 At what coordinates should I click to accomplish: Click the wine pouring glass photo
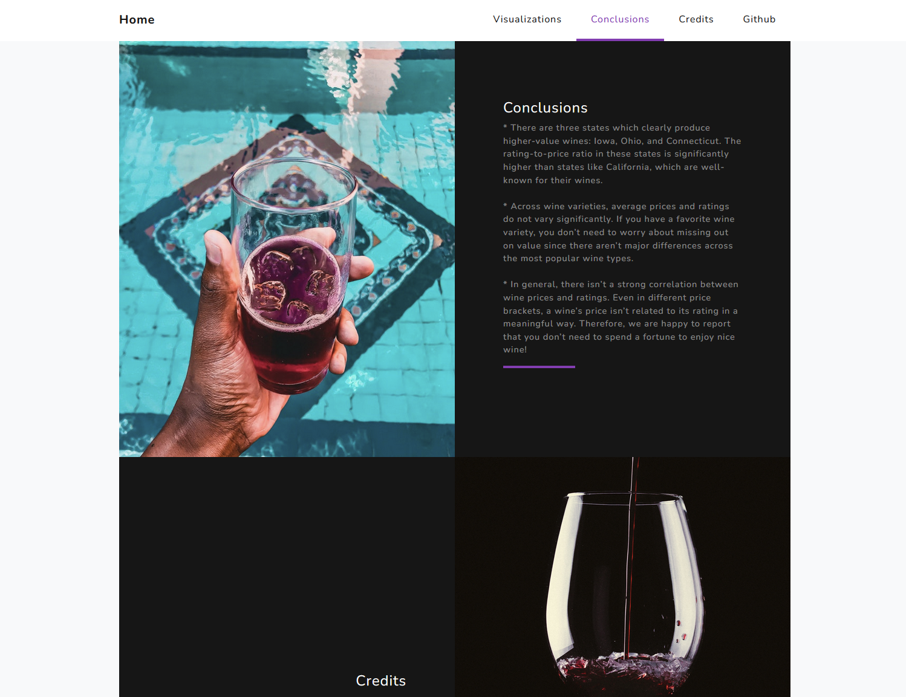tap(622, 577)
